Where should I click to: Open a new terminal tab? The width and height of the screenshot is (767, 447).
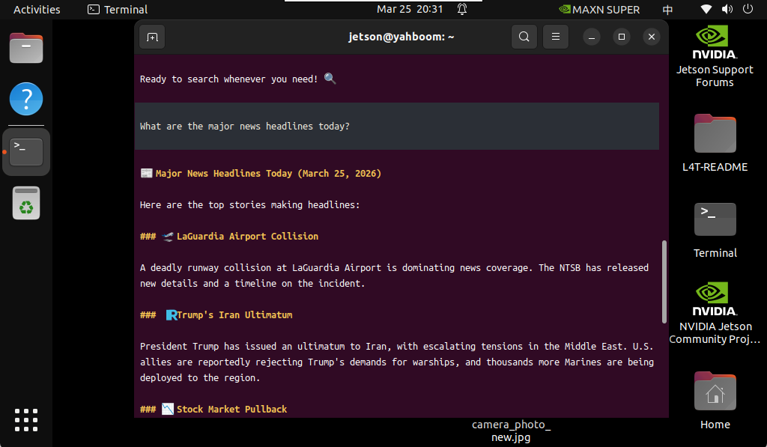point(152,37)
